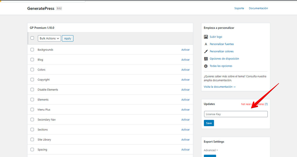Viewport: 297px width, 157px height.
Task: Click the Secondary Nav module name
Action: click(x=47, y=119)
